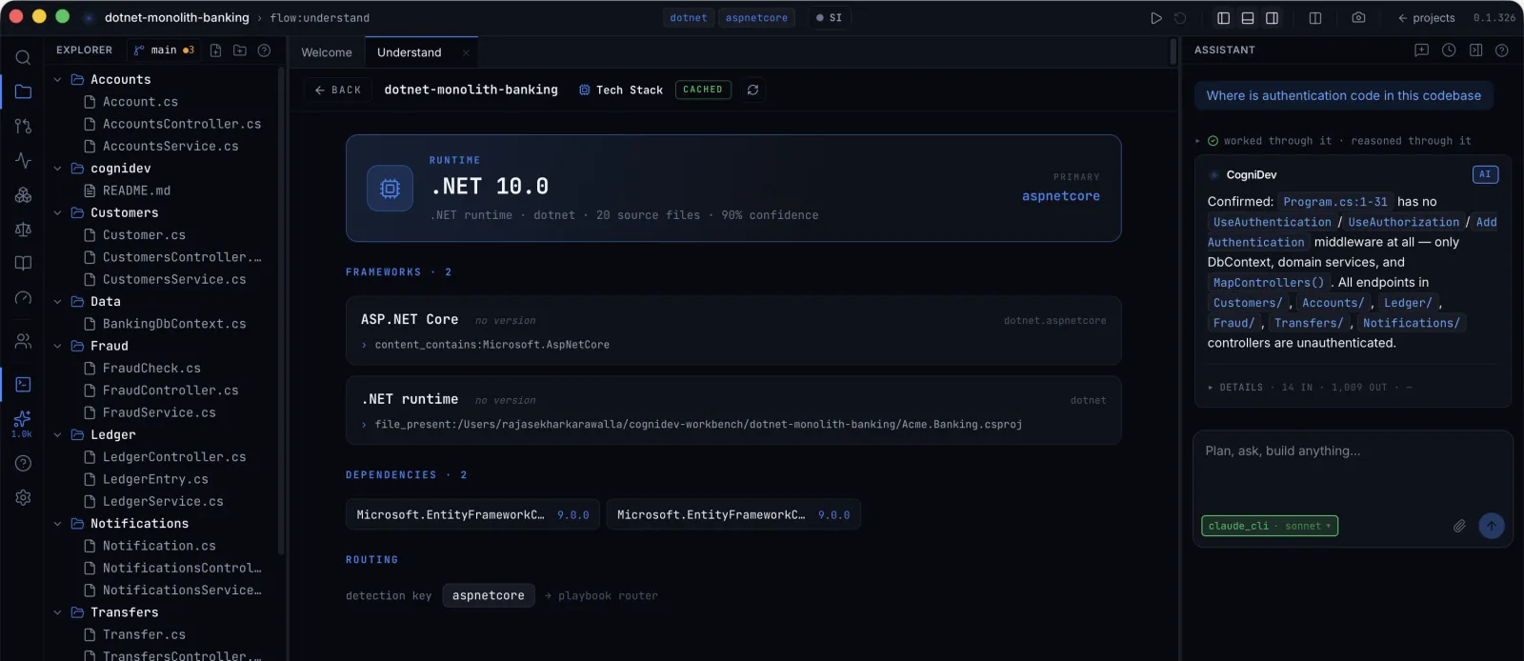Toggle the bottom panel layout
1524x661 pixels.
click(1248, 18)
